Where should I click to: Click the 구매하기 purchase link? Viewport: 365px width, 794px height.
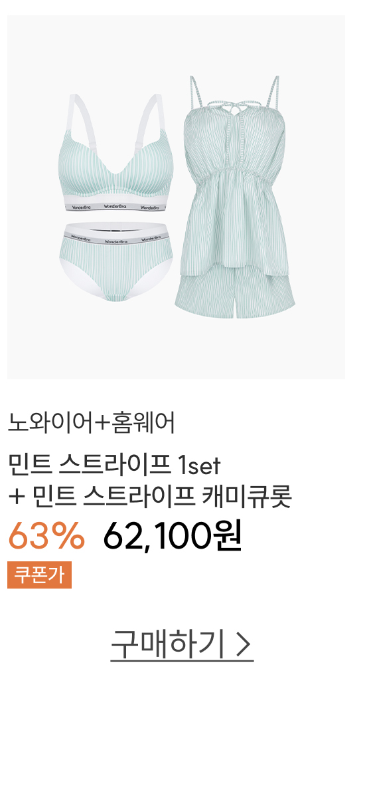[182, 644]
